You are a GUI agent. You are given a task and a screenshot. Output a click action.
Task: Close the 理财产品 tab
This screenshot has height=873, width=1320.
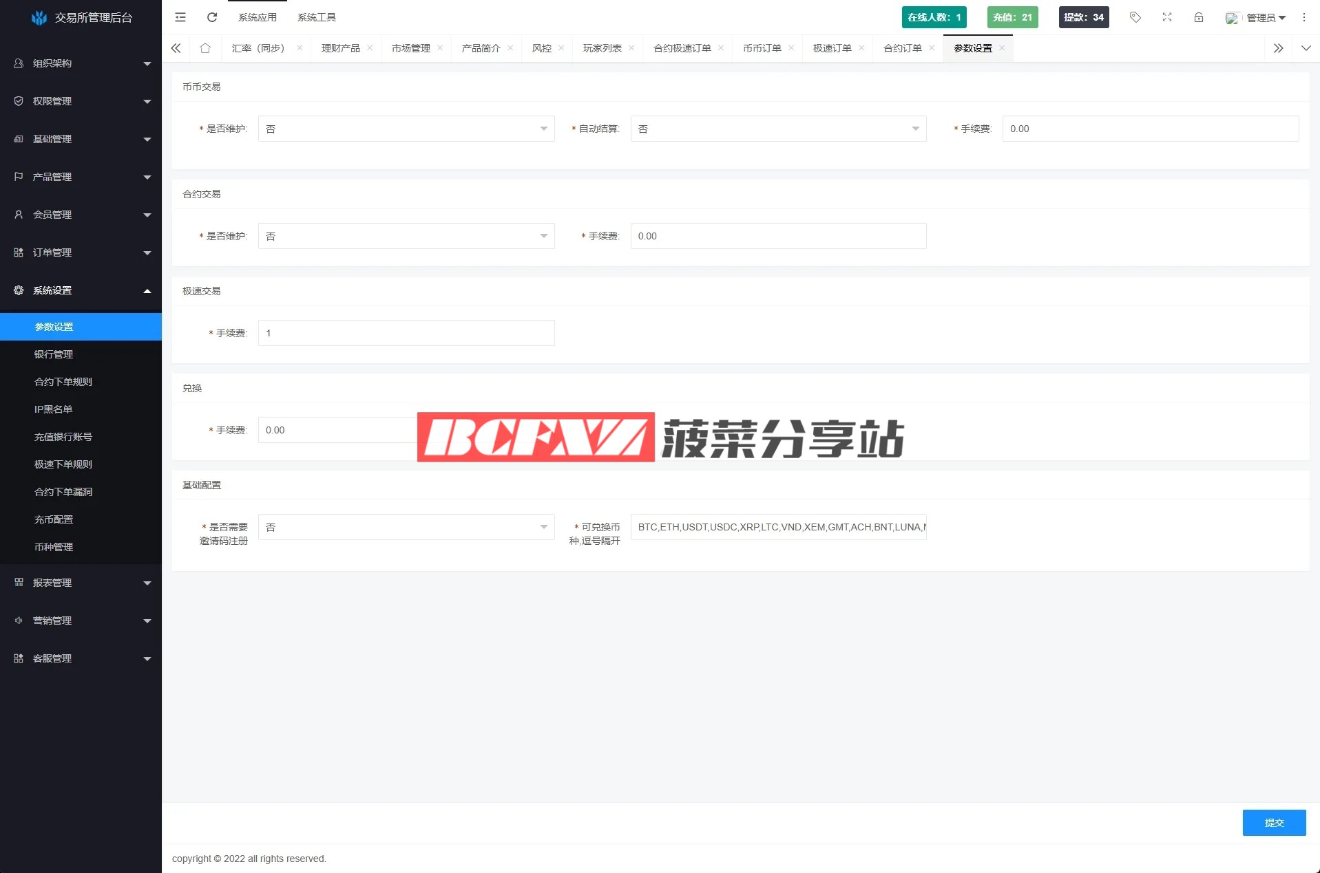tap(370, 48)
